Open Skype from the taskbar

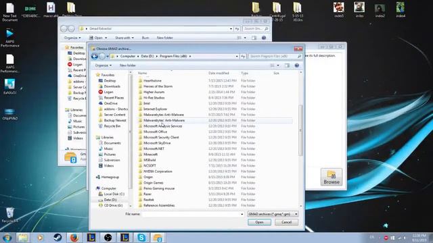point(141,238)
